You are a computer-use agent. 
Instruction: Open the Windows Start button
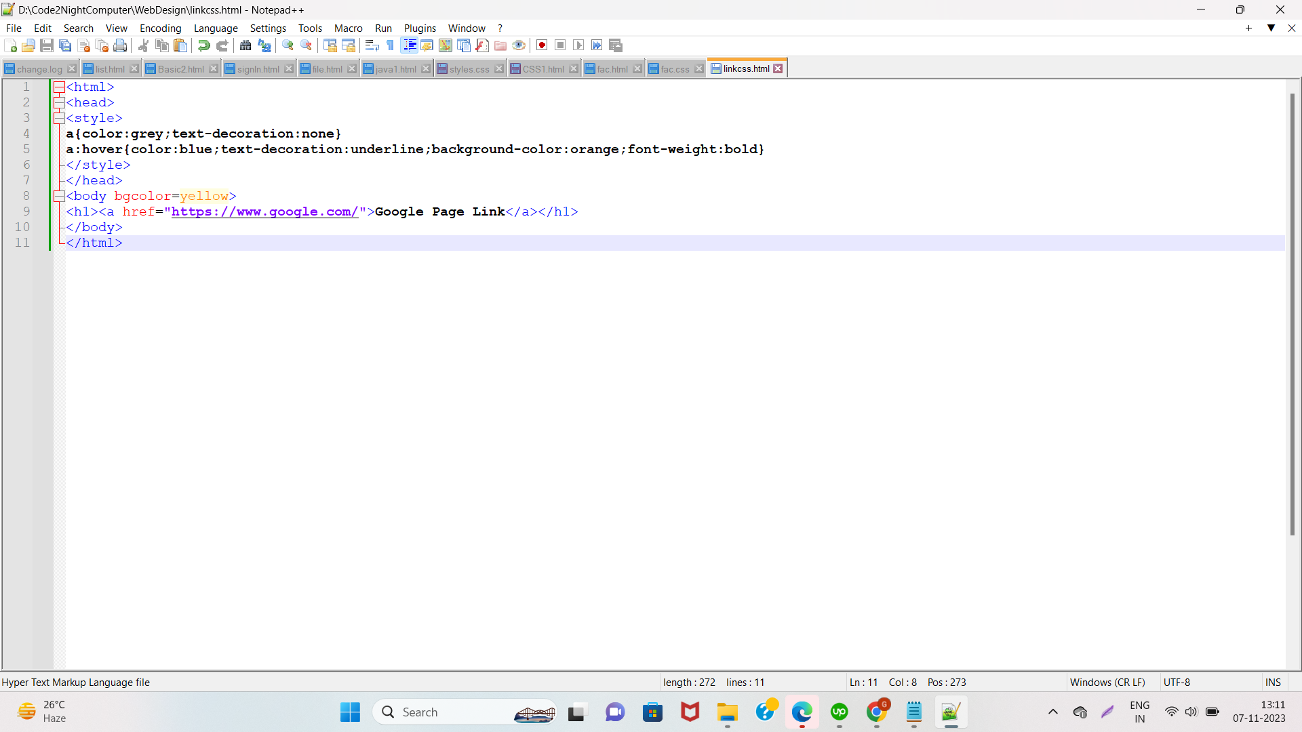pyautogui.click(x=350, y=712)
